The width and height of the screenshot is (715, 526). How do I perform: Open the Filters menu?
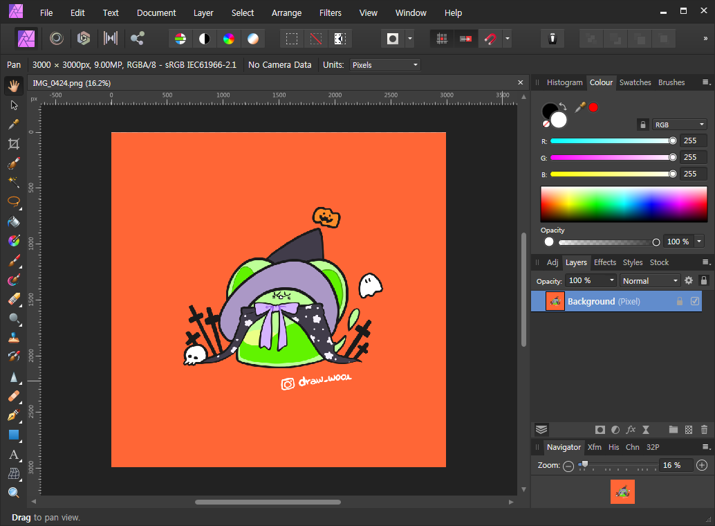pyautogui.click(x=330, y=12)
